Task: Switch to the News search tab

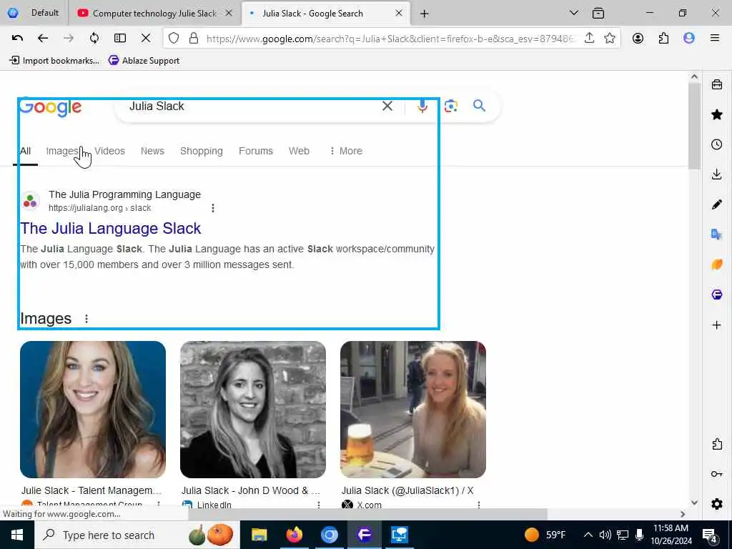Action: click(x=152, y=151)
